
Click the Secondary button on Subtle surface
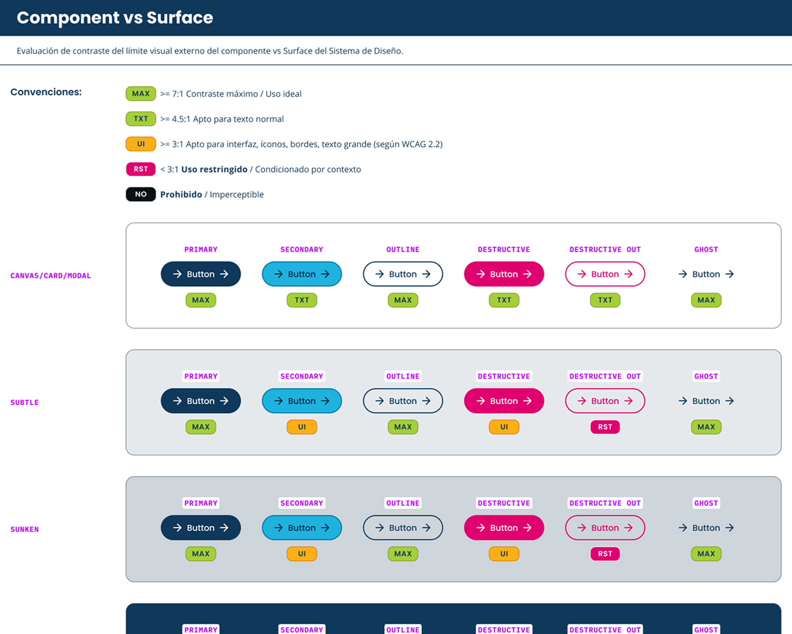pyautogui.click(x=302, y=401)
